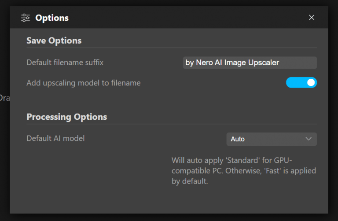
Task: Click the "Options" dialog title text
Action: pyautogui.click(x=52, y=18)
